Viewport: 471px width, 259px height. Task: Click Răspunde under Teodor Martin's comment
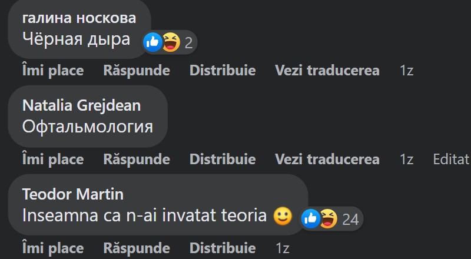click(137, 247)
